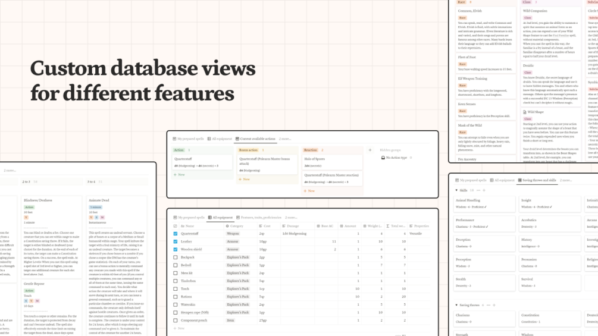
Task: Collapse the Saving throws group triangle
Action: pyautogui.click(x=456, y=305)
